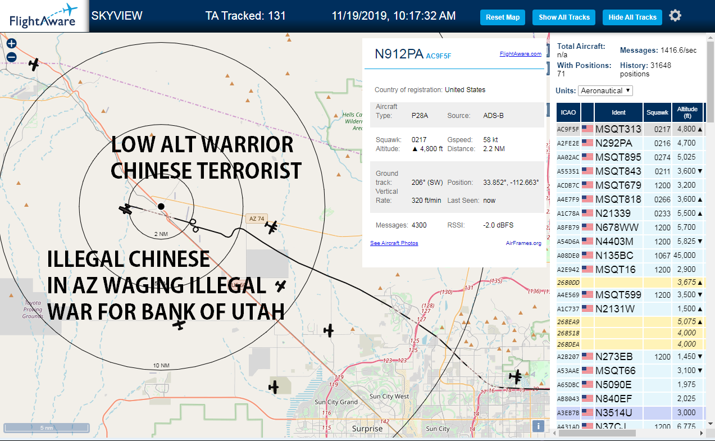The width and height of the screenshot is (715, 441).
Task: Open See Aircraft Photos link
Action: click(394, 243)
